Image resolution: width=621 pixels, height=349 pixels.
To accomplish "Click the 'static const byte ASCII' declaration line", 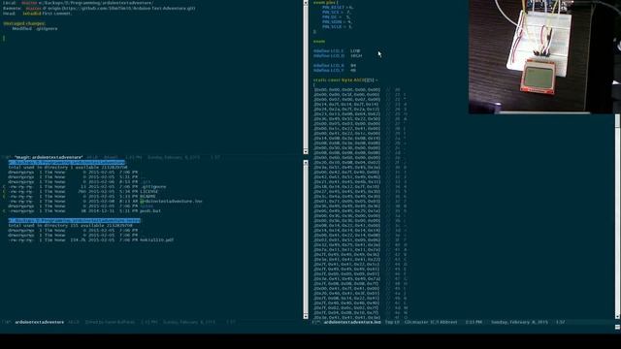I will 345,79.
